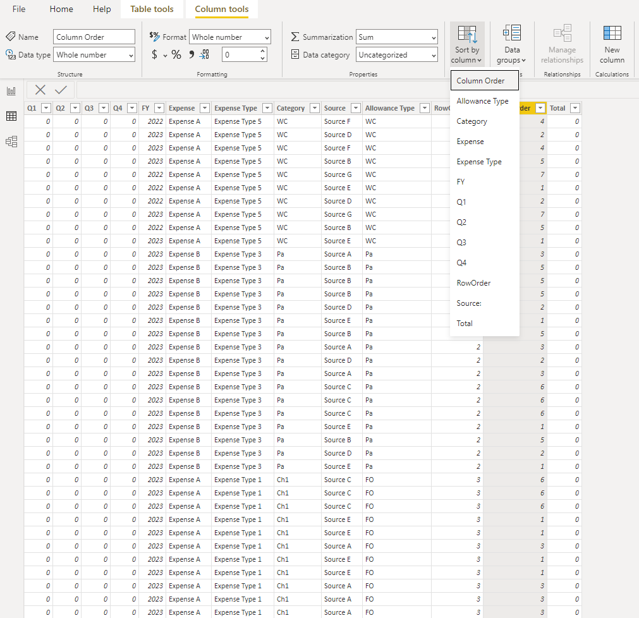639x618 pixels.
Task: Select Q4 in sort list
Action: click(485, 263)
